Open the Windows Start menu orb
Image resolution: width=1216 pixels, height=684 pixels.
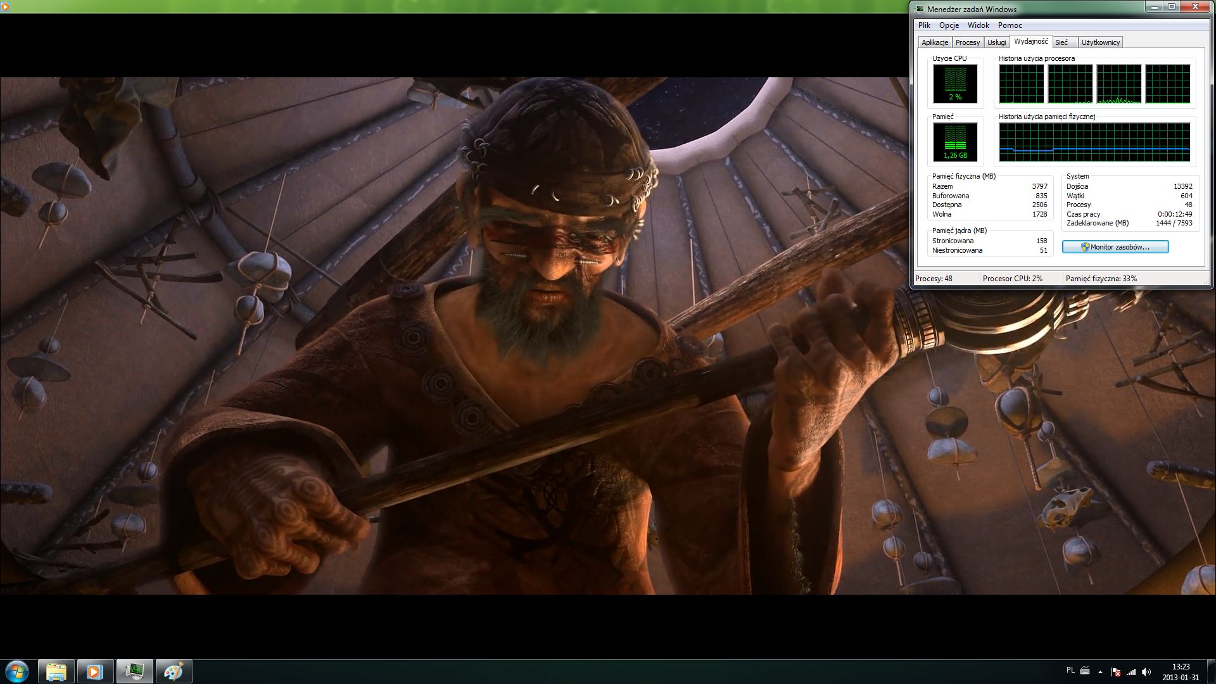(17, 671)
